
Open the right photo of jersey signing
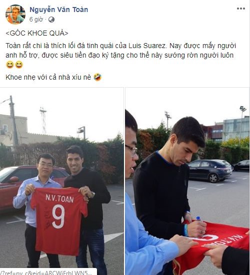[x=187, y=181]
